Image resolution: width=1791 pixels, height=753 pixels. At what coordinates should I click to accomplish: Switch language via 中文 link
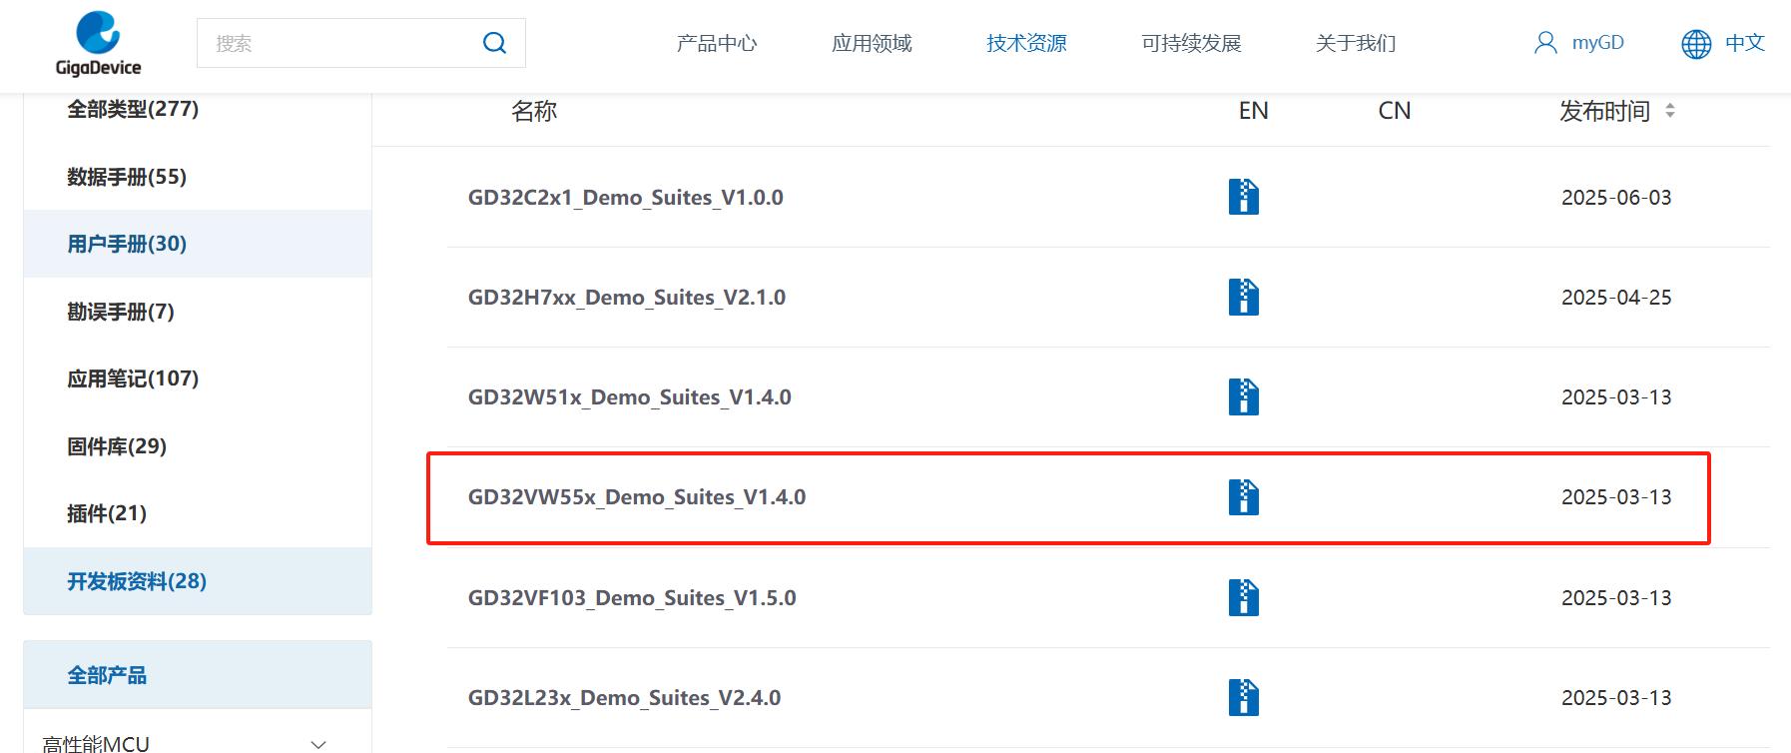click(x=1745, y=43)
